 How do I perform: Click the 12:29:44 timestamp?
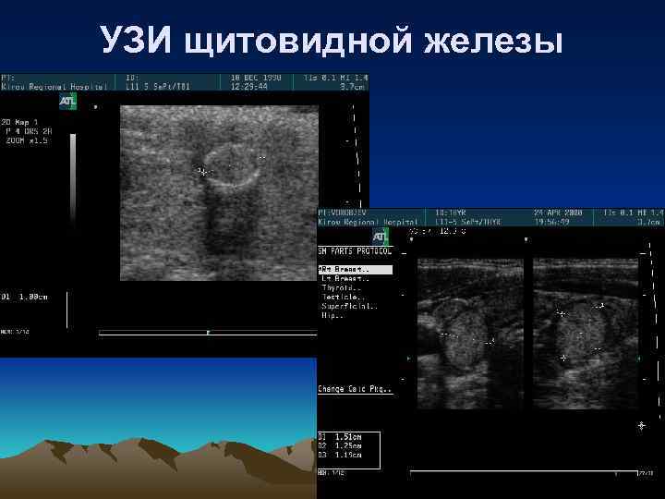249,87
